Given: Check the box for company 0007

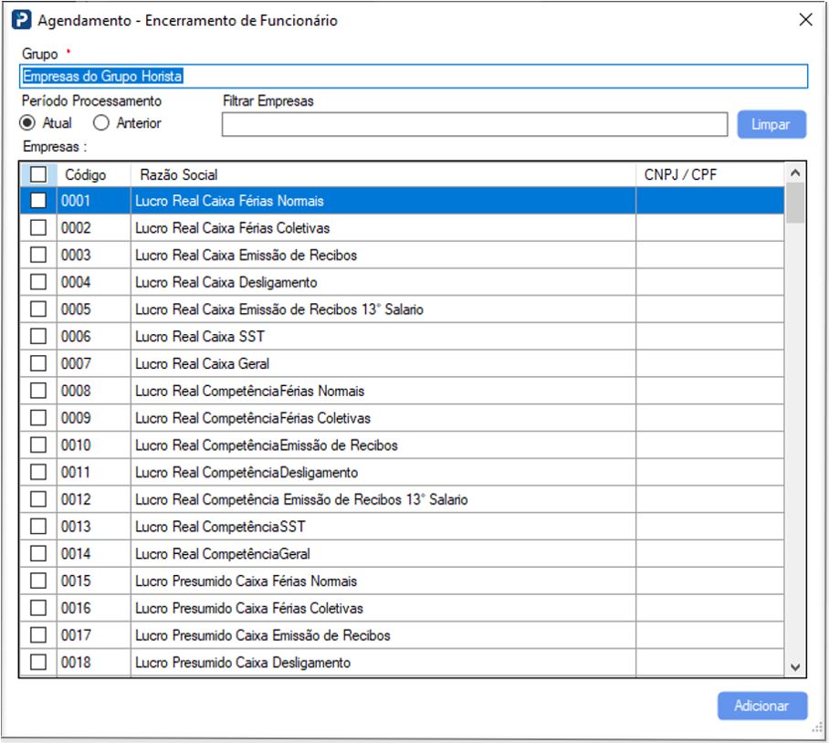Looking at the screenshot, I should [x=38, y=363].
